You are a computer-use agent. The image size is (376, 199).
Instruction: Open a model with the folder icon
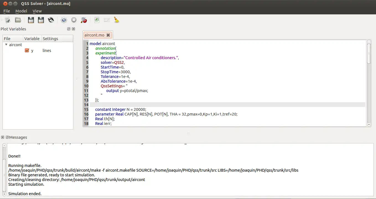click(18, 20)
